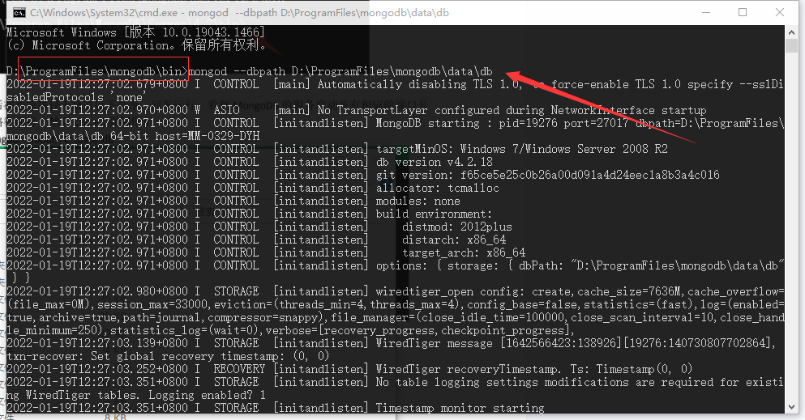Click 'modules: none' text

pos(417,201)
